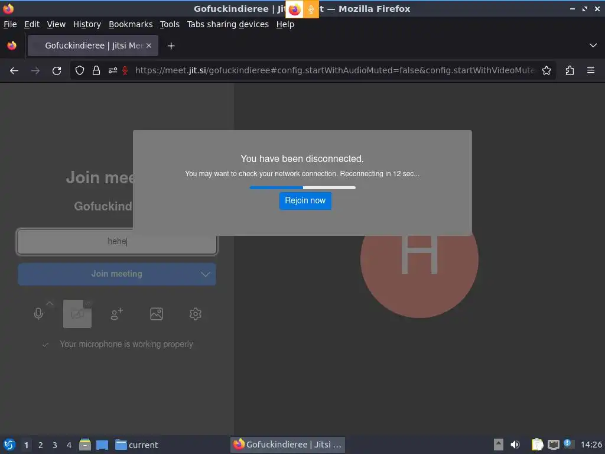Open the View menu
The height and width of the screenshot is (454, 605).
click(x=56, y=24)
